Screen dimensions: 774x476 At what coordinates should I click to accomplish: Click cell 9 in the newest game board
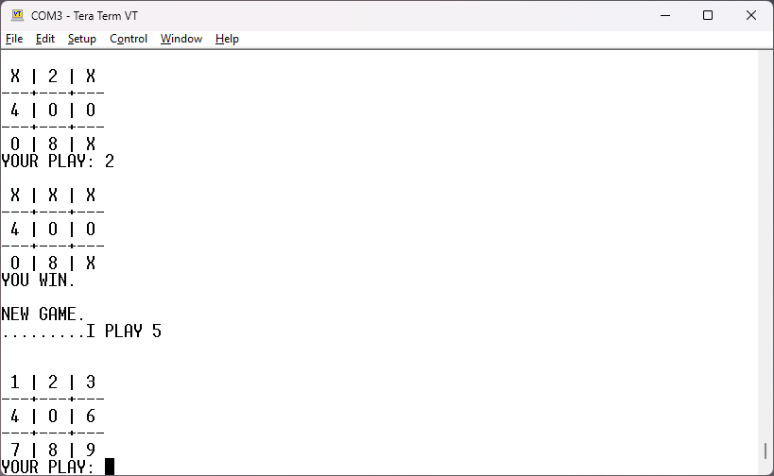91,450
